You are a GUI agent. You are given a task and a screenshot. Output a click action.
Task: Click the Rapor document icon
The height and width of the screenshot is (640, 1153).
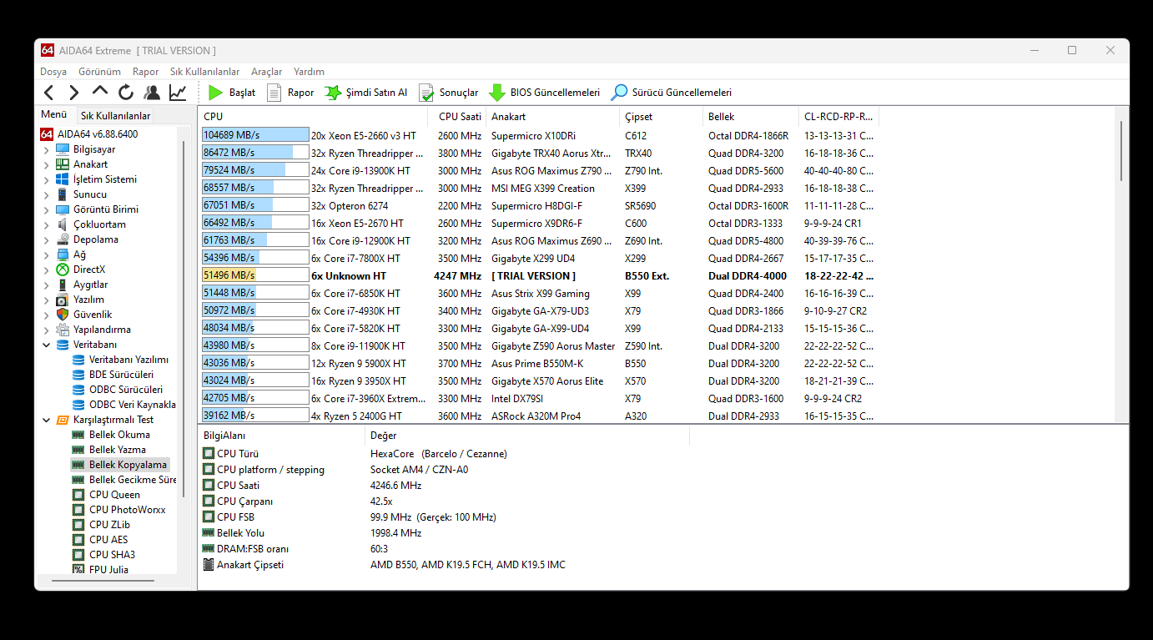pos(274,93)
